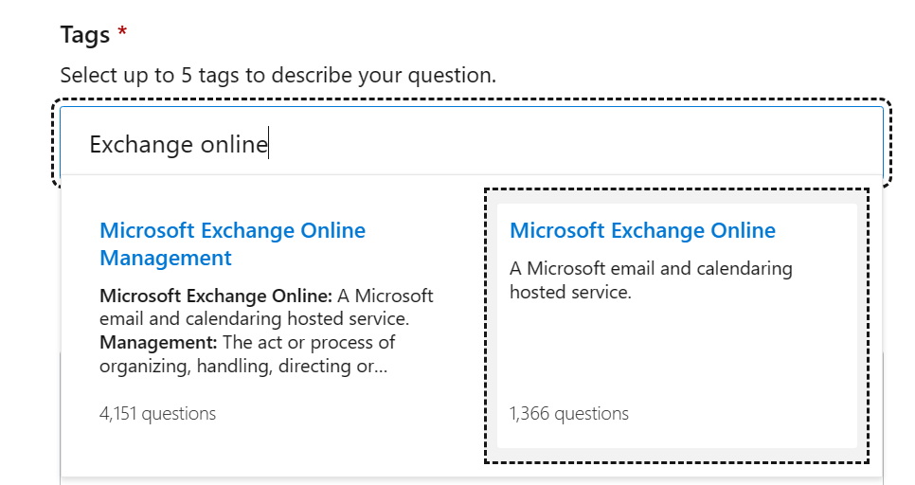The height and width of the screenshot is (485, 915).
Task: Click the "Select up to 5 tags" hint
Action: pyautogui.click(x=278, y=75)
